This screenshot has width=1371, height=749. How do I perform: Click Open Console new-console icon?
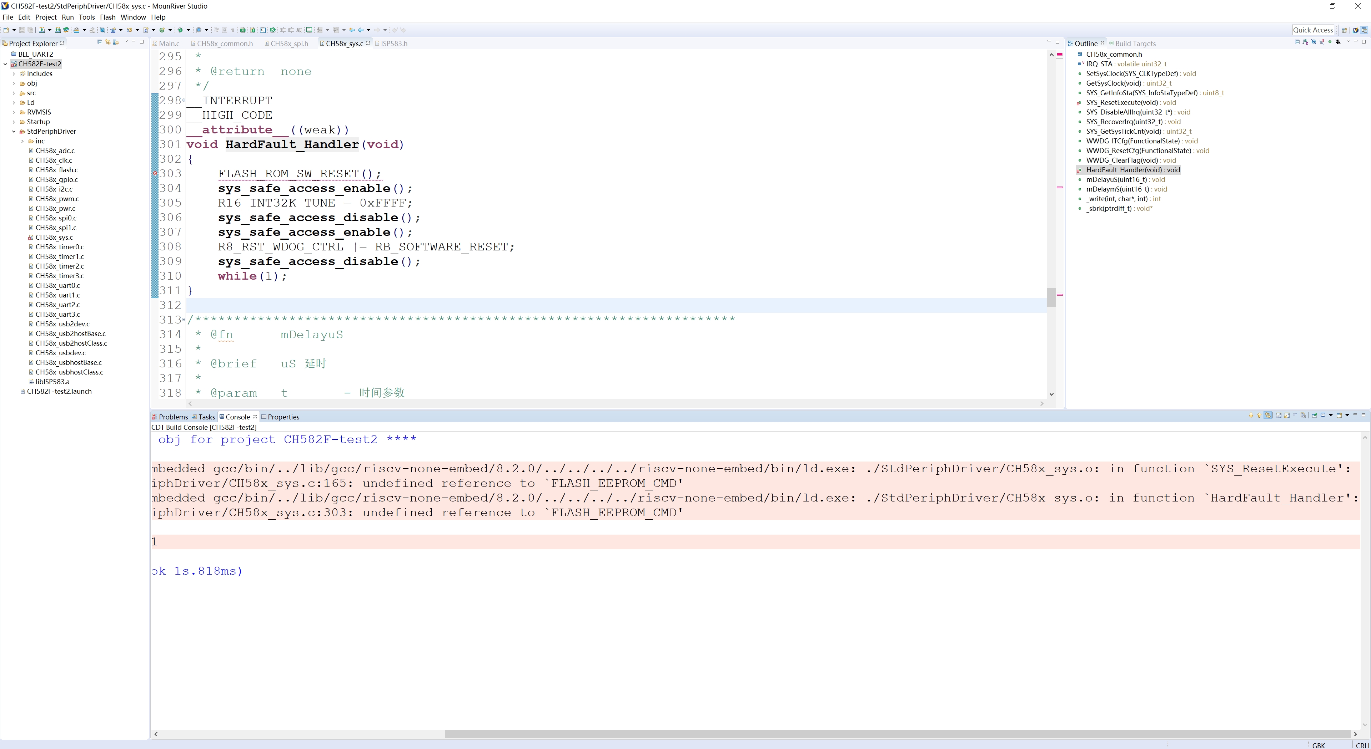(1339, 415)
